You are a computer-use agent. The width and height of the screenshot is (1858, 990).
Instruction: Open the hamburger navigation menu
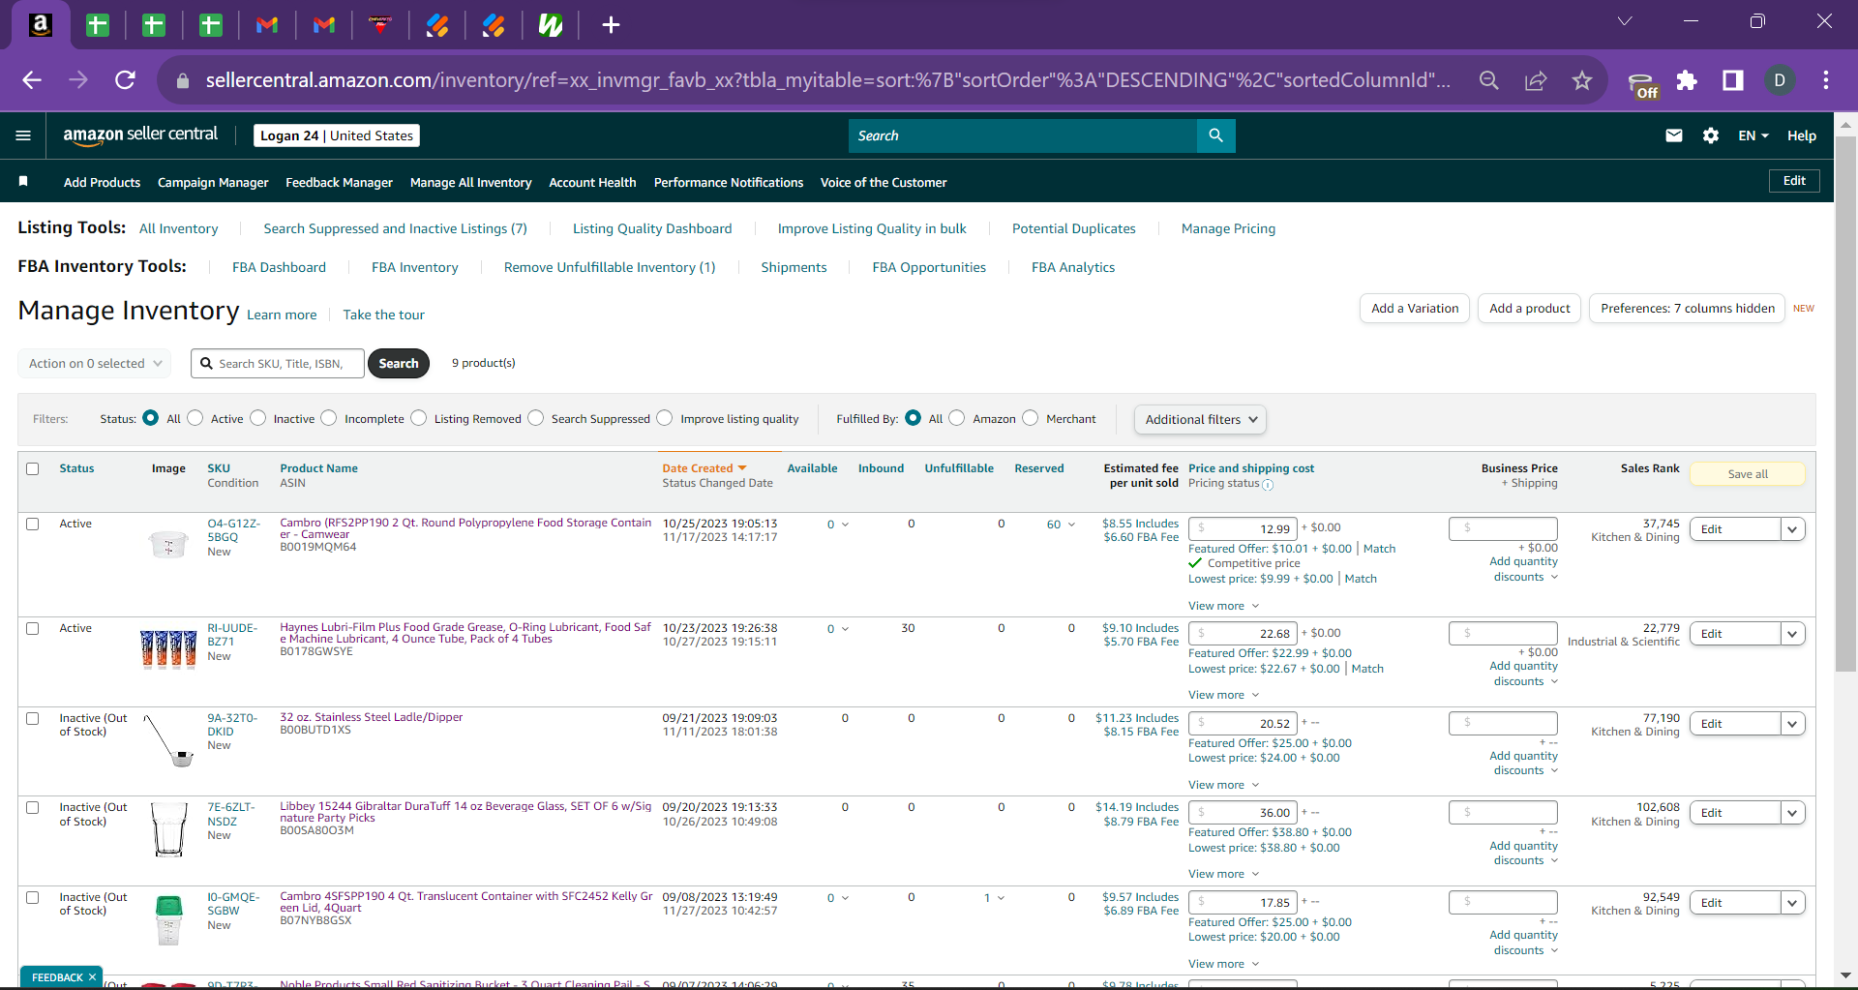point(23,135)
